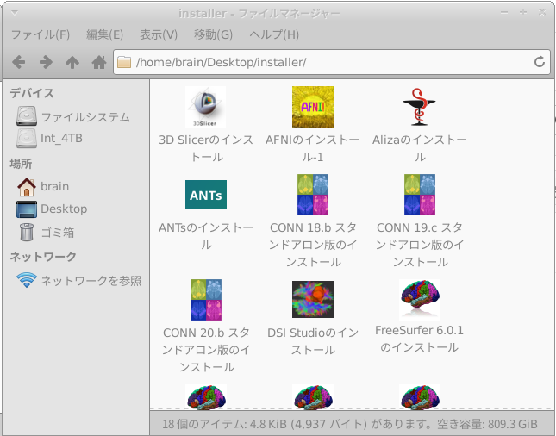
Task: Select the CONN 18.b installer icon
Action: coord(313,195)
